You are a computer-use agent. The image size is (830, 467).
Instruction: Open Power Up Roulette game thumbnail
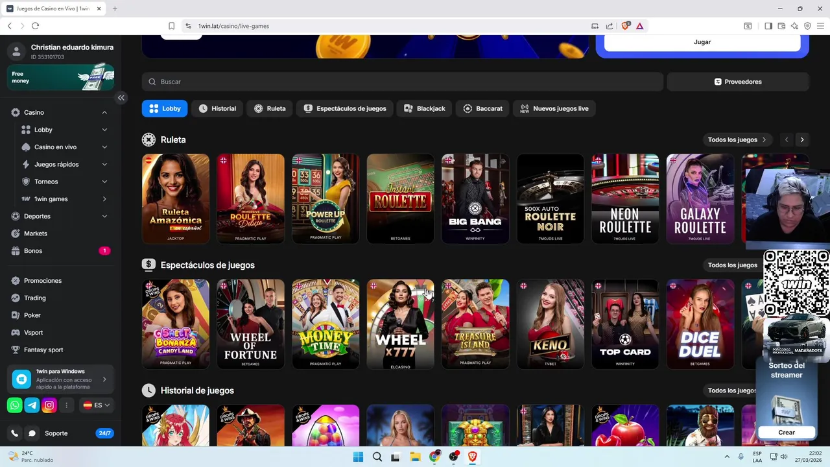(326, 198)
